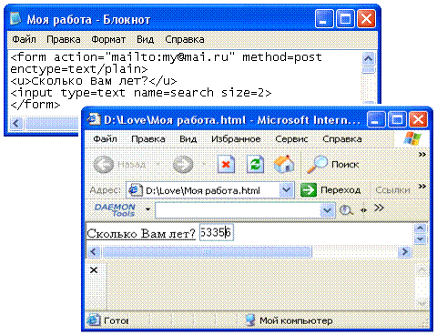Screen dimensions: 437x335
Task: Click enctype=text/plain line in Notepad
Action: click(x=79, y=69)
